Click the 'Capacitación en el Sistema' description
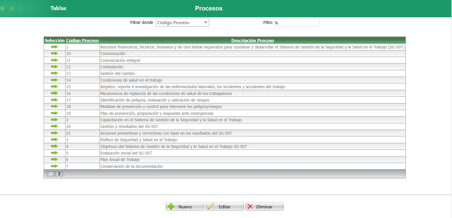This screenshot has width=452, height=218. [171, 120]
